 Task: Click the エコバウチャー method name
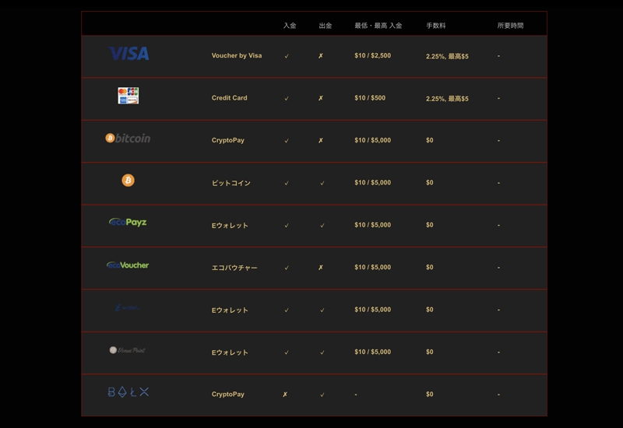click(234, 268)
